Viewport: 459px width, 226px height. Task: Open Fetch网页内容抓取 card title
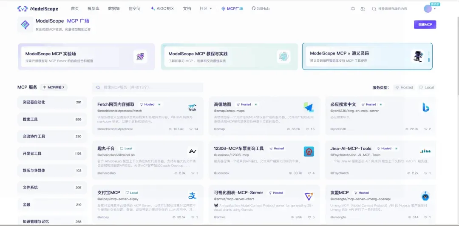coord(116,104)
